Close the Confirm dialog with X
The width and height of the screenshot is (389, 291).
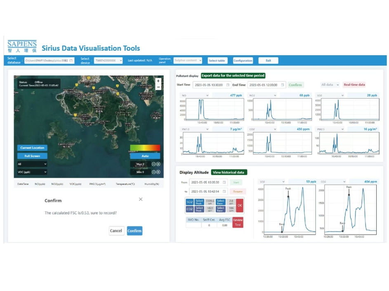pyautogui.click(x=141, y=199)
